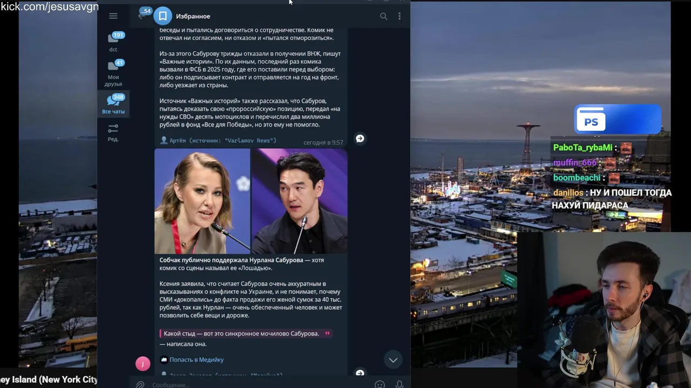This screenshot has height=388, width=691.
Task: Open the Telegram hamburger main menu
Action: (113, 16)
